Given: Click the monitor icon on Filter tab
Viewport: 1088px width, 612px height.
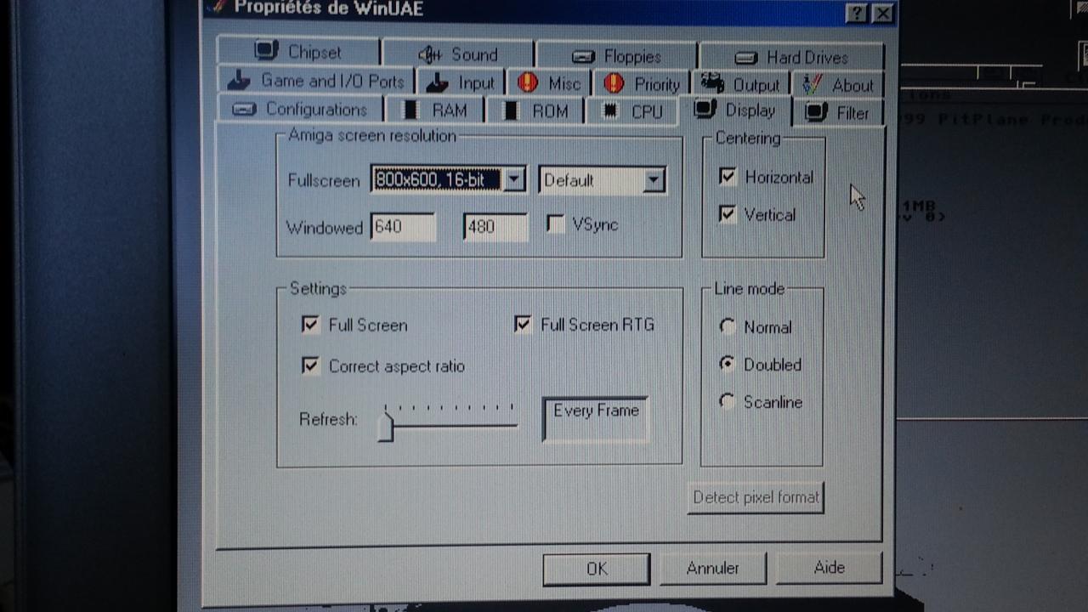Looking at the screenshot, I should (816, 112).
